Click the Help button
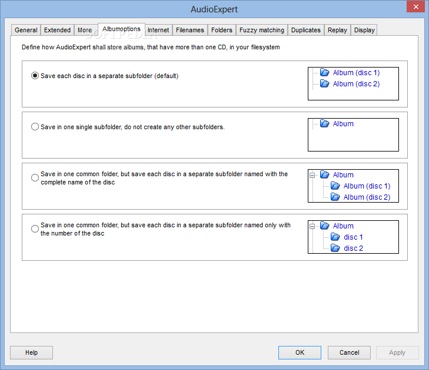Viewport: 429px width, 370px height. (31, 352)
